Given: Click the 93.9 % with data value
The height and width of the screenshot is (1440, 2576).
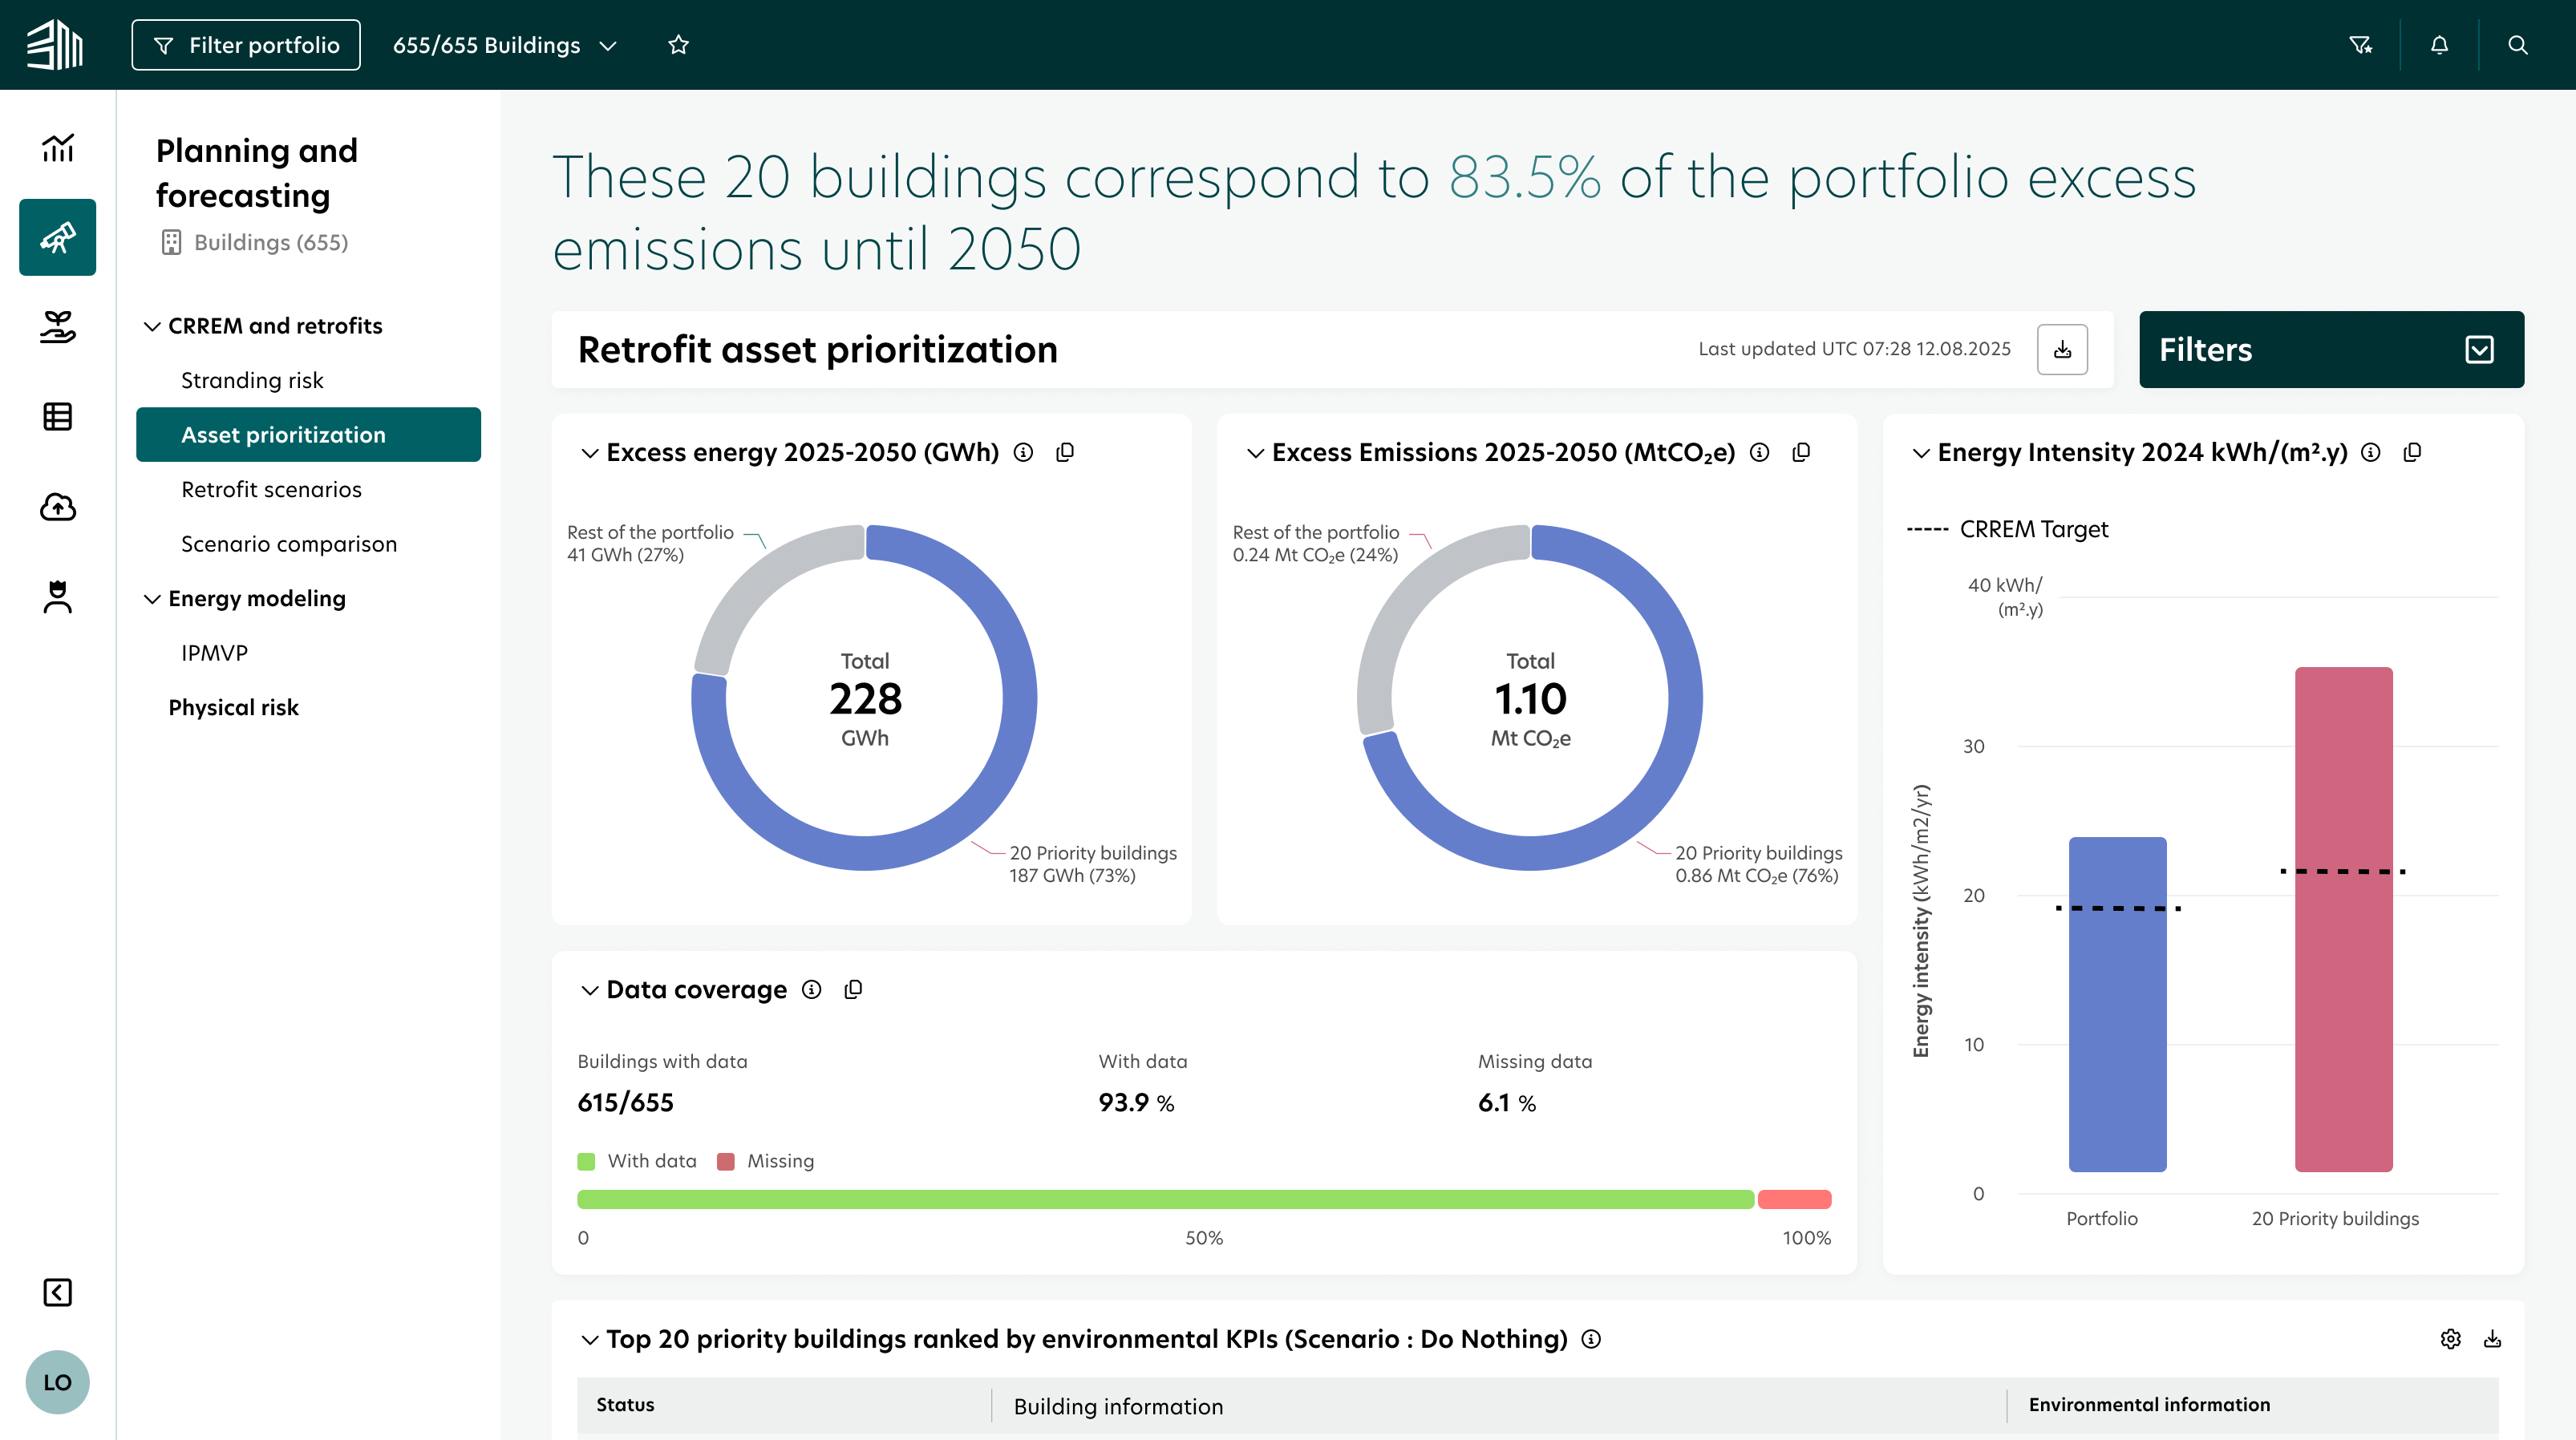Looking at the screenshot, I should (1136, 1102).
